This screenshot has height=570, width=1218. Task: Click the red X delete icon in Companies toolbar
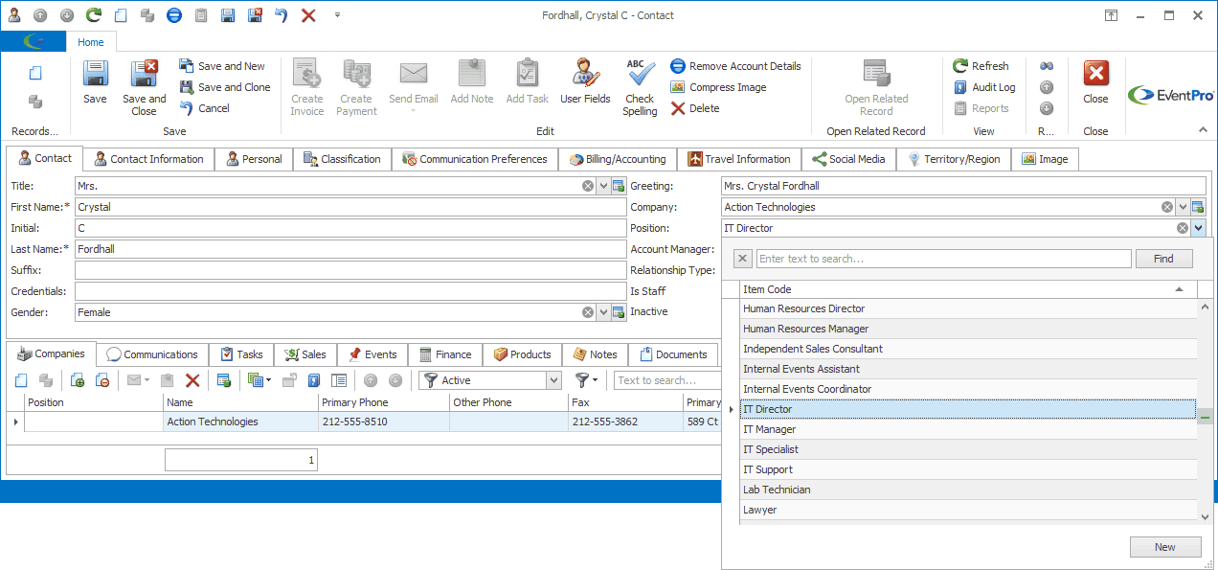pyautogui.click(x=192, y=380)
